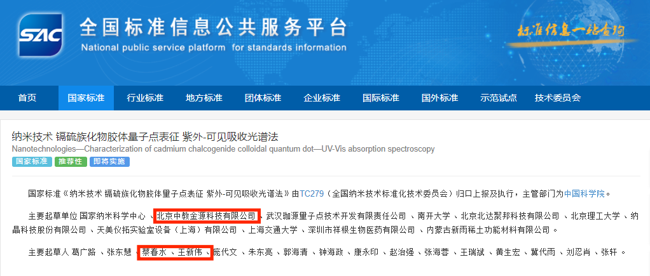This screenshot has width=650, height=276.
Task: Click drafter name 张轩
Action: (x=609, y=252)
